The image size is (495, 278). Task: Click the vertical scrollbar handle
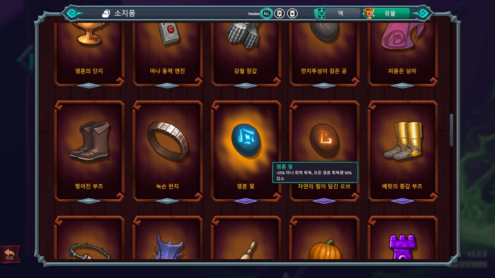[451, 130]
